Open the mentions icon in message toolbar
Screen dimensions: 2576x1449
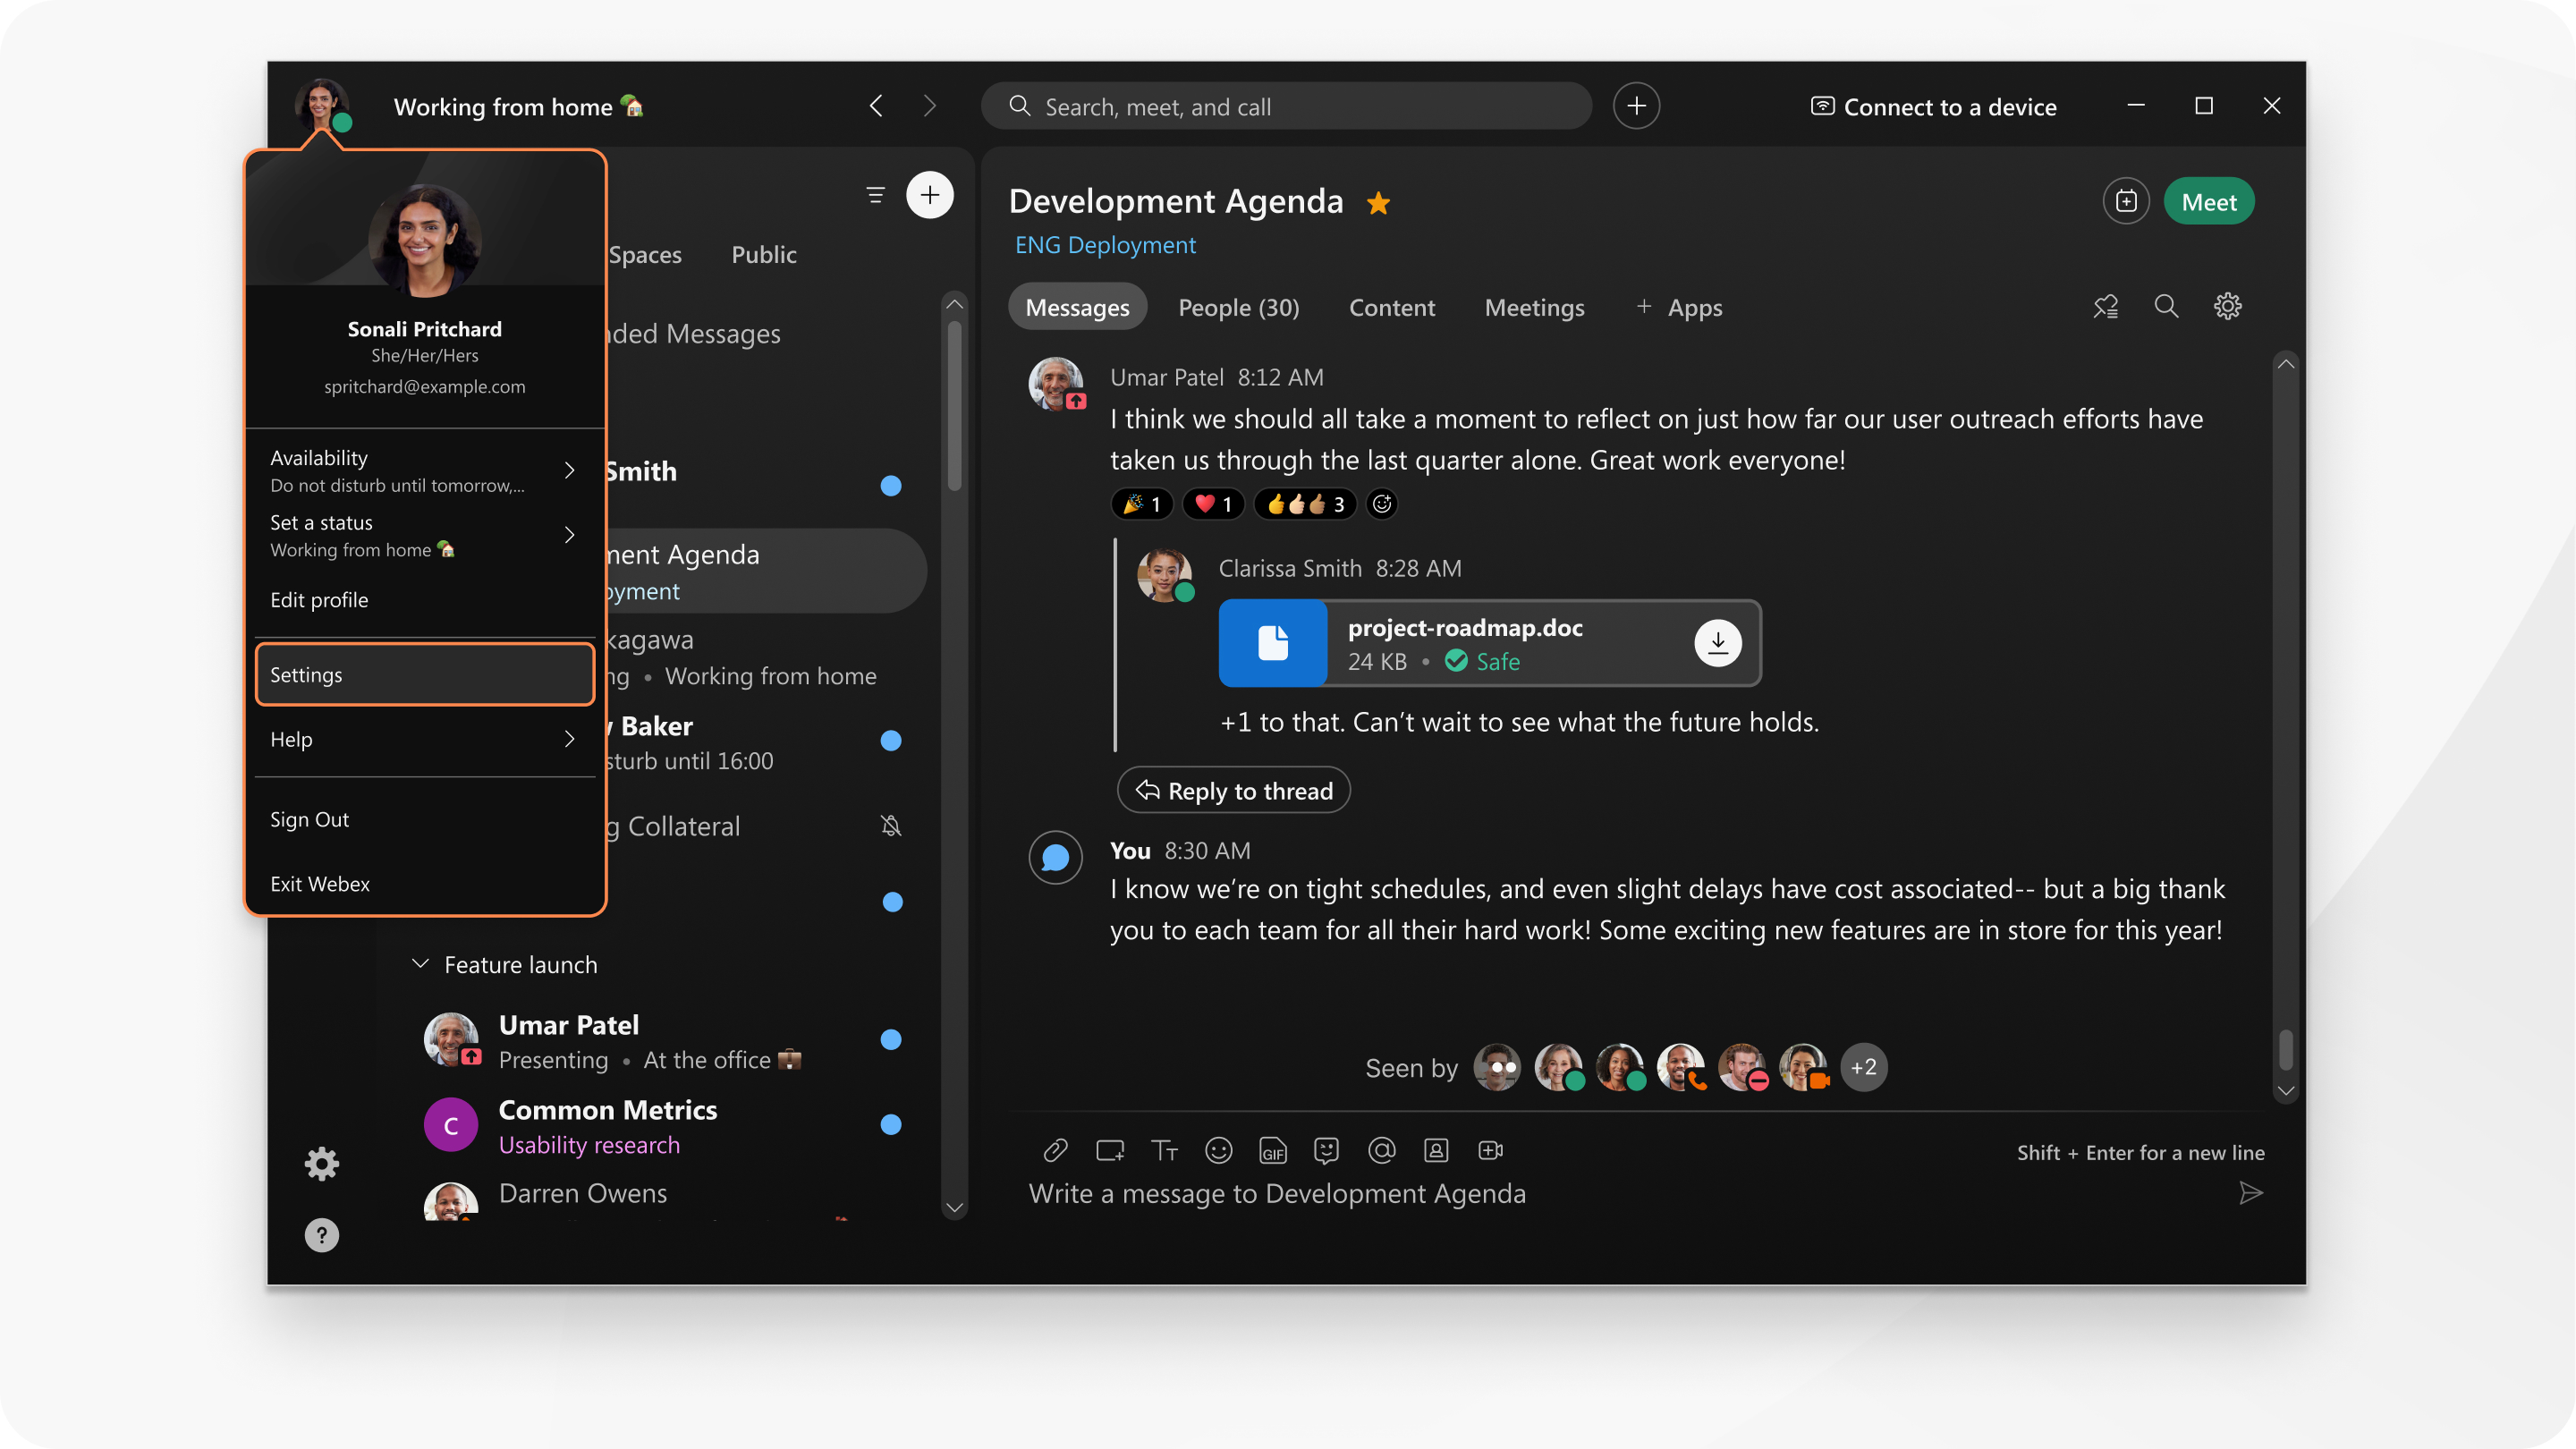click(x=1378, y=1150)
